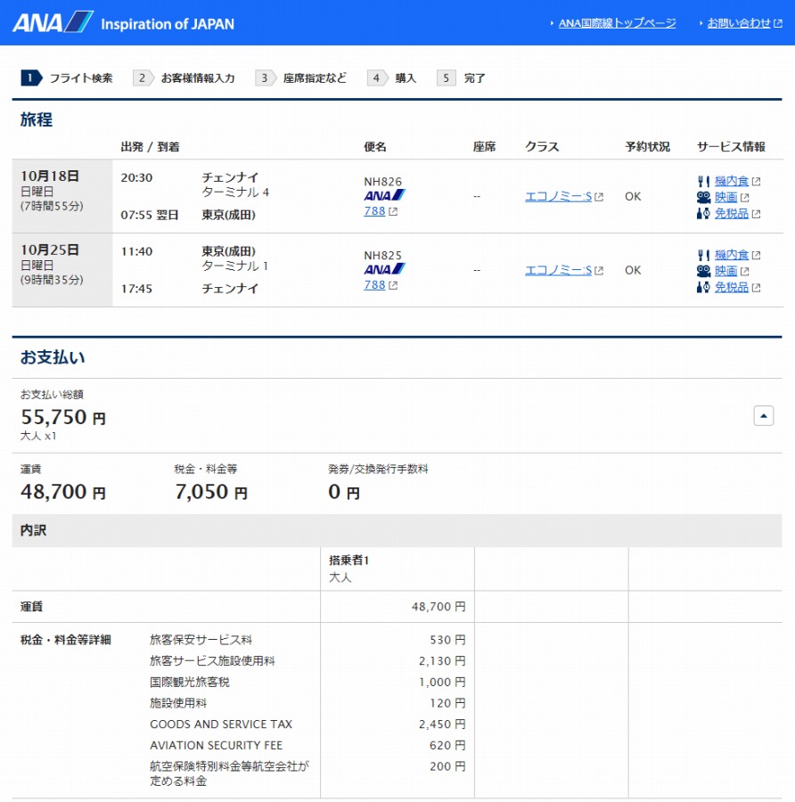Select step 2 お客様情報入力
The height and width of the screenshot is (802, 795).
(184, 78)
